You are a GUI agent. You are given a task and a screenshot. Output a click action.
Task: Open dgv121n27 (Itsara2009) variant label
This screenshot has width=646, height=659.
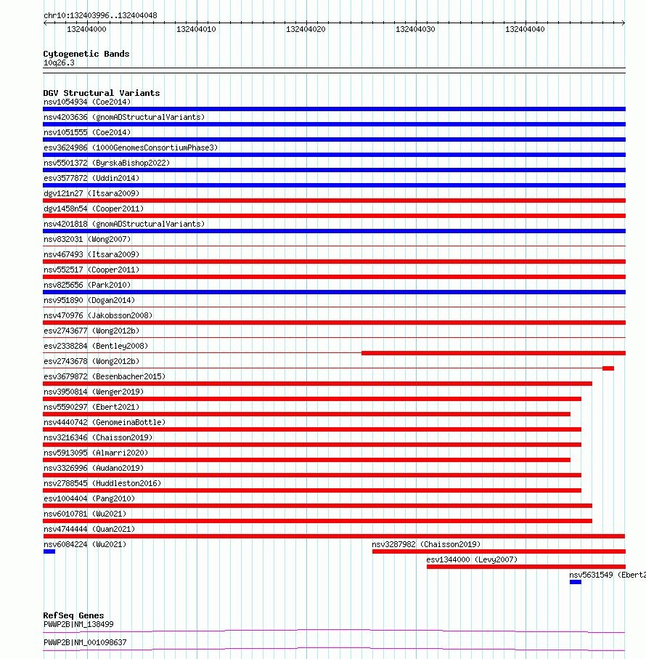pos(91,193)
